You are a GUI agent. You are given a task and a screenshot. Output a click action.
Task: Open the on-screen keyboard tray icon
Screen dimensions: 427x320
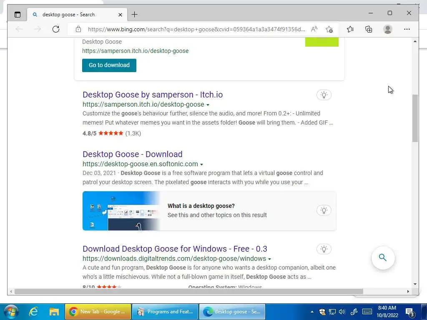pos(367,312)
